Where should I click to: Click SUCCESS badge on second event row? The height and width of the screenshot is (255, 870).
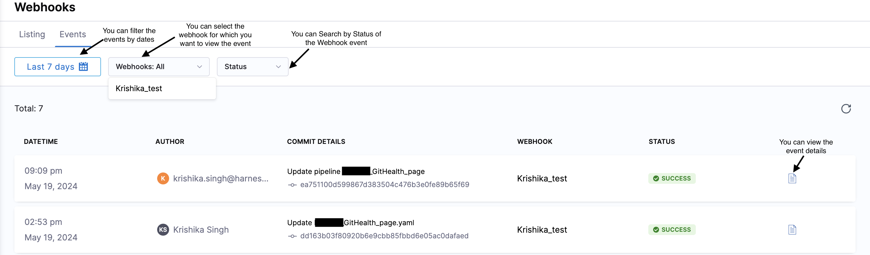(x=671, y=230)
